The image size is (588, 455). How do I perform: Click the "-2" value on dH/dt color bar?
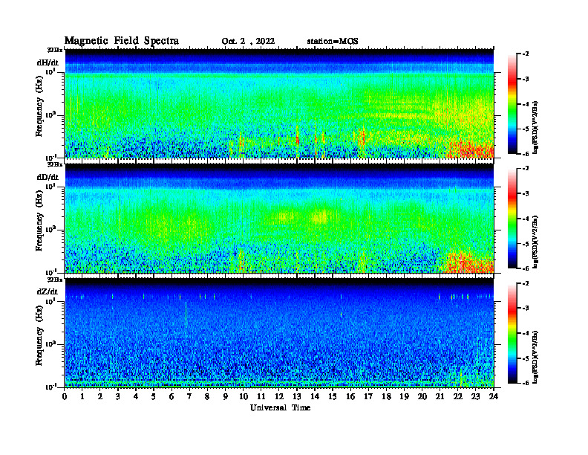(x=526, y=54)
